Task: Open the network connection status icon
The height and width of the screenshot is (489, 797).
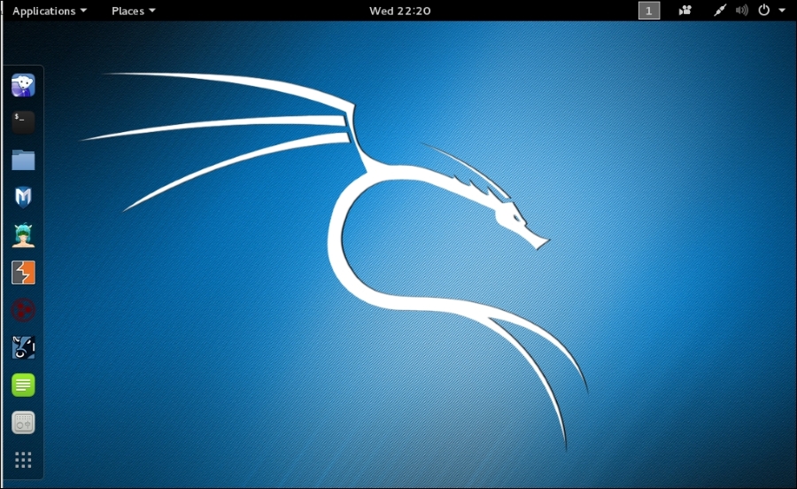Action: pos(720,10)
